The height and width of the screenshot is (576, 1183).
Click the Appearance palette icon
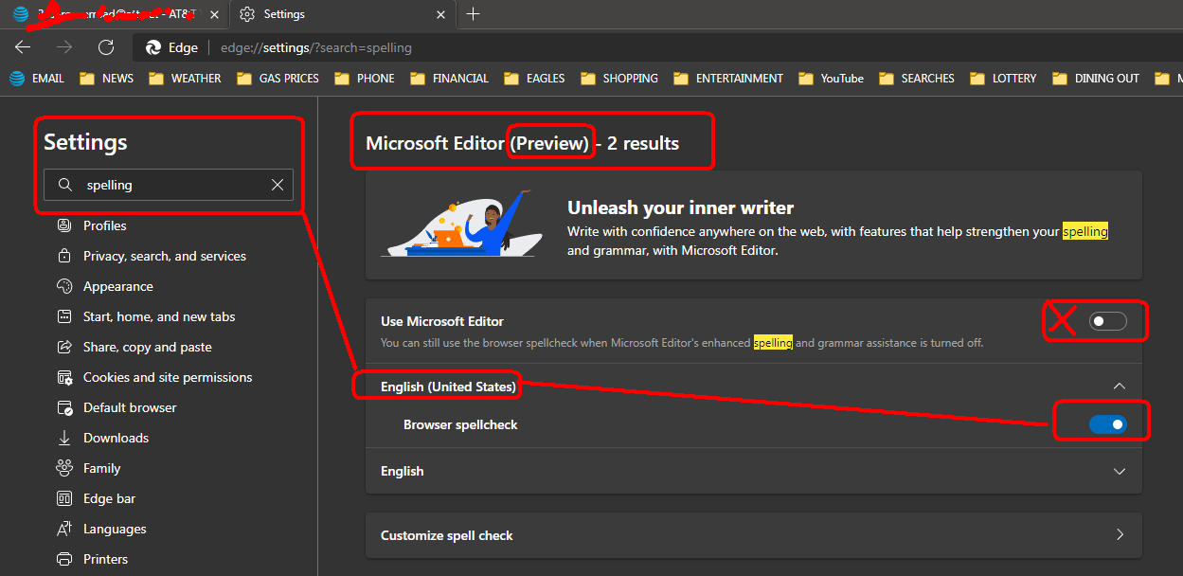point(64,286)
